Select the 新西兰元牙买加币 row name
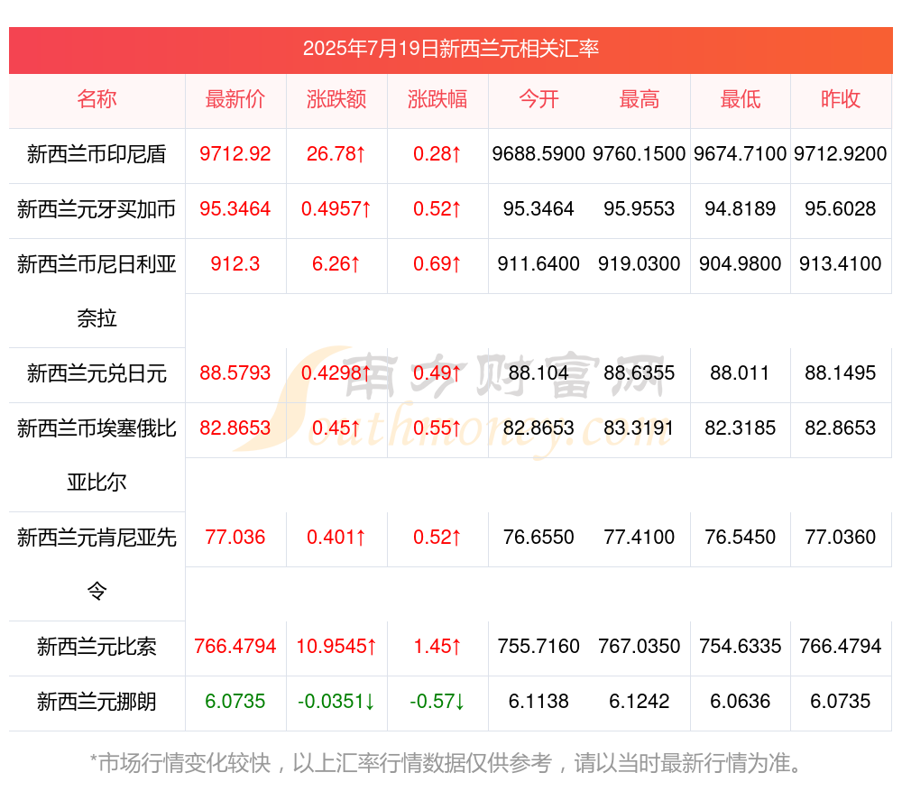Image resolution: width=902 pixels, height=791 pixels. [x=97, y=209]
